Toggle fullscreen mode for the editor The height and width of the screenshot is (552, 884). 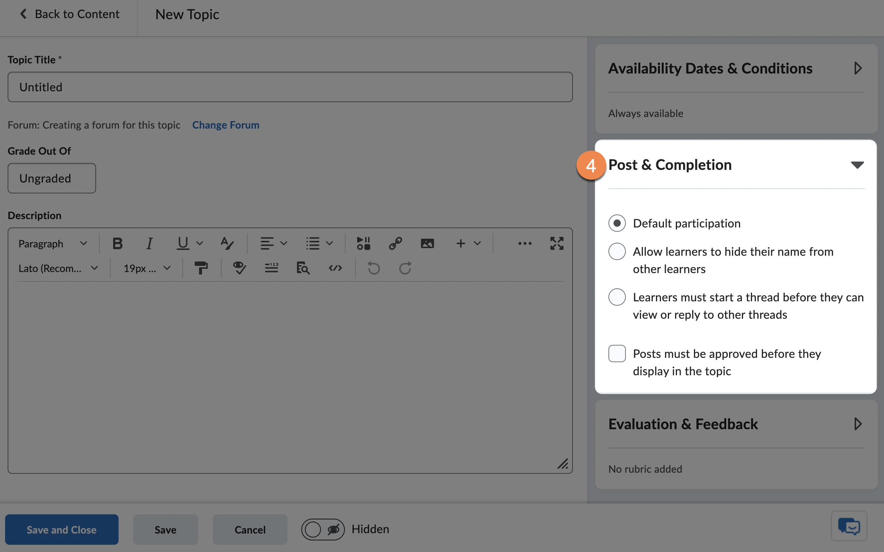[556, 243]
